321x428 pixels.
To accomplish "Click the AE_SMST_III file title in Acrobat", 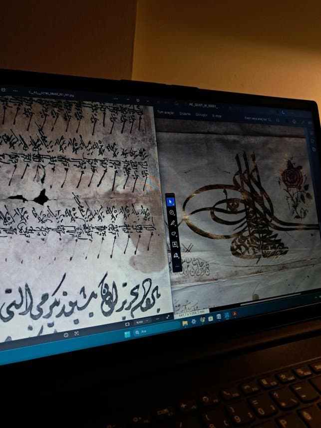I will coord(203,105).
